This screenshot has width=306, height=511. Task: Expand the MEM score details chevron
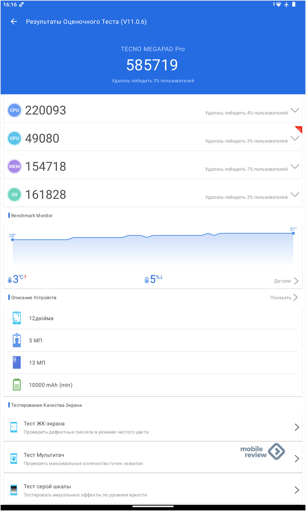(295, 166)
